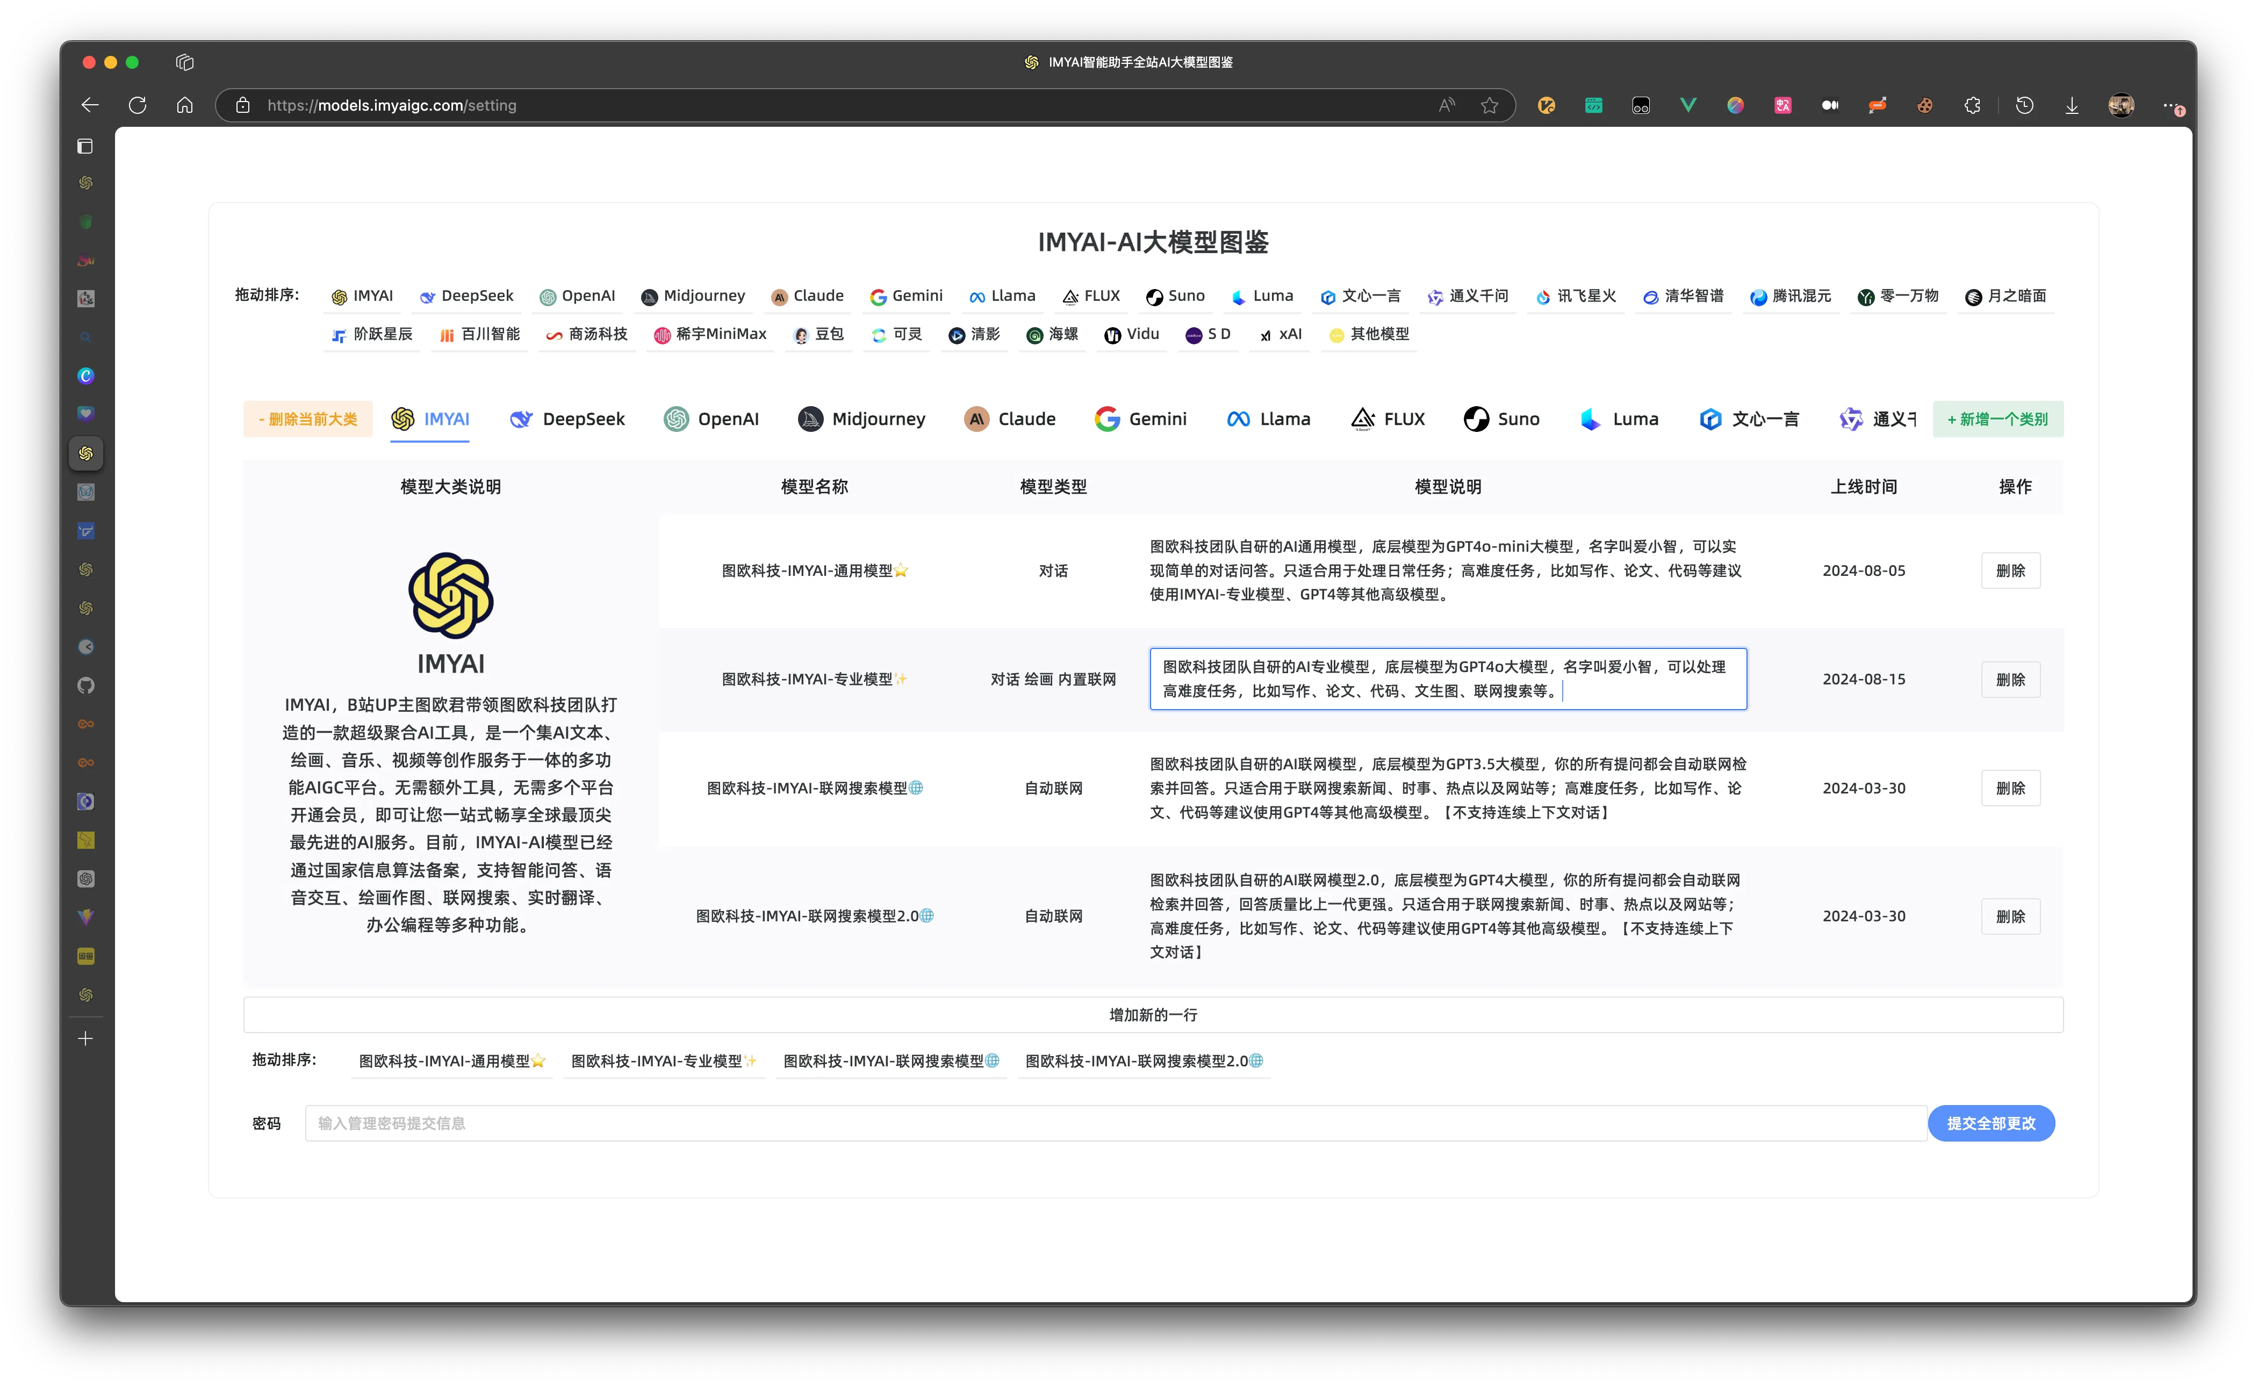Click the lock icon in address bar

pyautogui.click(x=243, y=105)
